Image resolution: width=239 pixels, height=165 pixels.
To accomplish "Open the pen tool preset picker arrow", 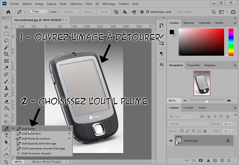I will click(x=25, y=12).
